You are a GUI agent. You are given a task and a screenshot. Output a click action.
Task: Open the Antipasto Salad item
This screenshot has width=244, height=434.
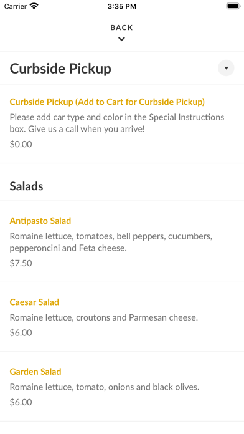pyautogui.click(x=40, y=221)
